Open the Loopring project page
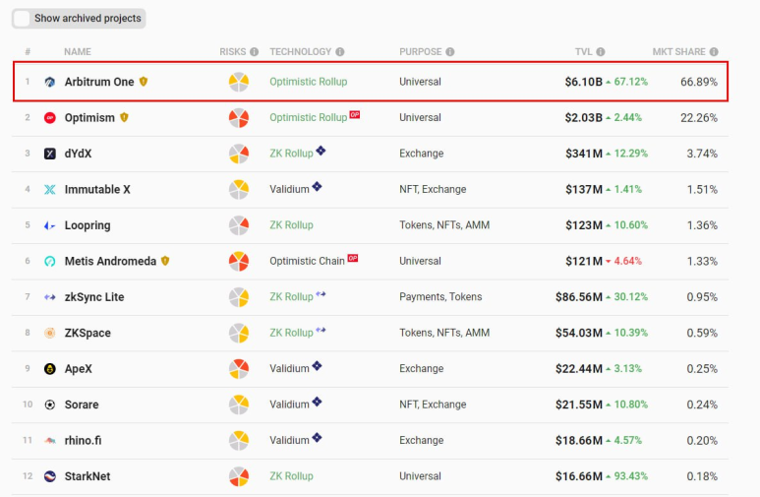This screenshot has height=497, width=760. [x=88, y=225]
